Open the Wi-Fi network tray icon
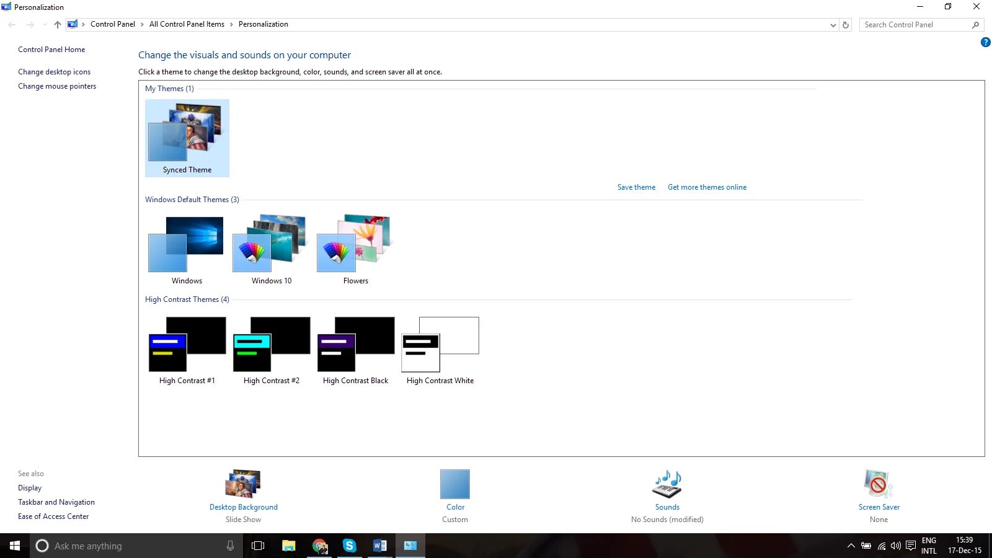Viewport: 992px width, 558px height. coord(881,546)
